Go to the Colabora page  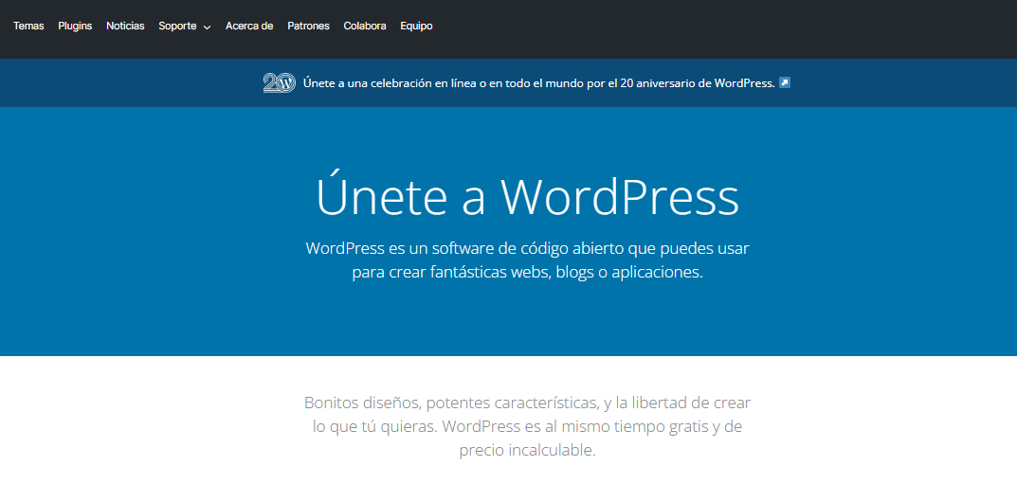[365, 26]
